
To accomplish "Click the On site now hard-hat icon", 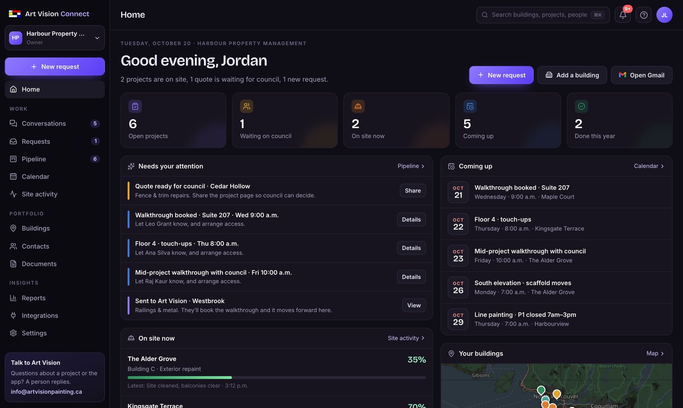I will [x=358, y=106].
